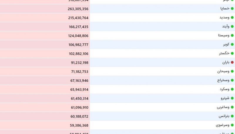Click the green indicator beside وسدید

coord(232,18)
